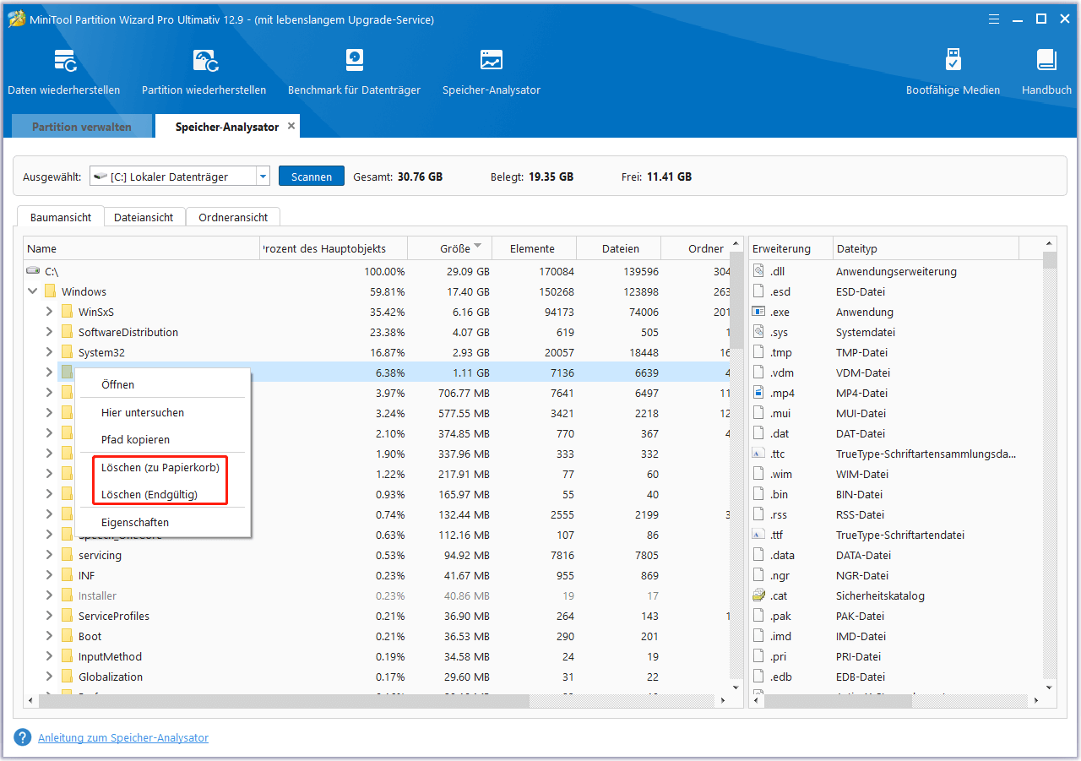Screen dimensions: 1081x761
Task: Click the WinSxS folder icon
Action: [67, 312]
